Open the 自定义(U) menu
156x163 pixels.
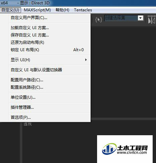pos(10,10)
